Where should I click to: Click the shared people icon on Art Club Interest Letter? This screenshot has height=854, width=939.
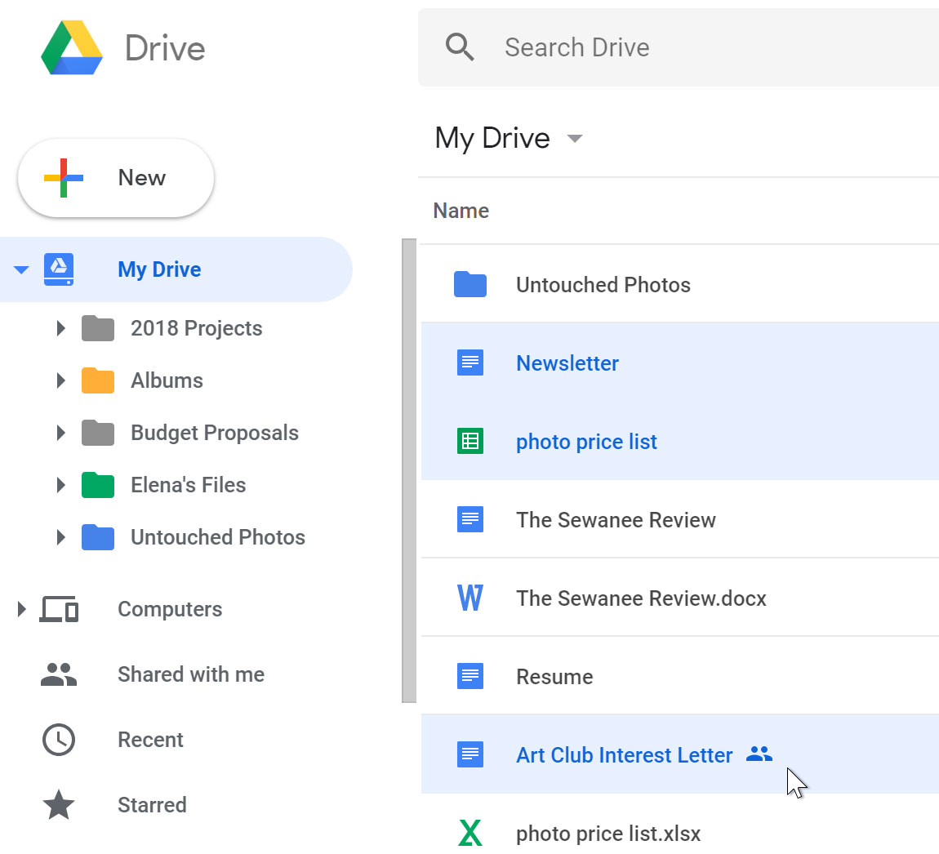(x=759, y=754)
